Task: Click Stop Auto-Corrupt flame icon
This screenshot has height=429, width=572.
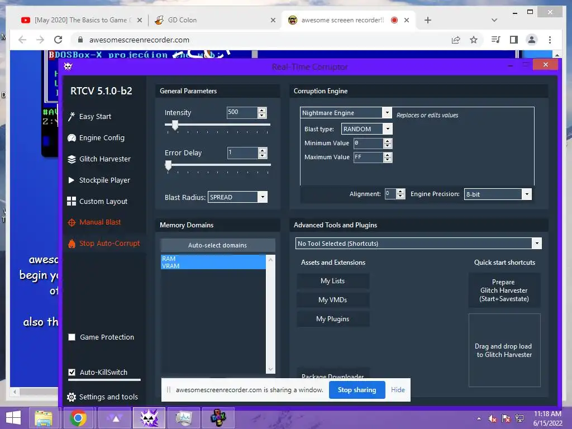Action: 71,244
